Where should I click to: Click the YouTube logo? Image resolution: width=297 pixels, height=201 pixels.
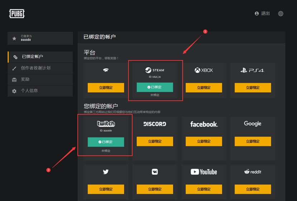click(204, 172)
